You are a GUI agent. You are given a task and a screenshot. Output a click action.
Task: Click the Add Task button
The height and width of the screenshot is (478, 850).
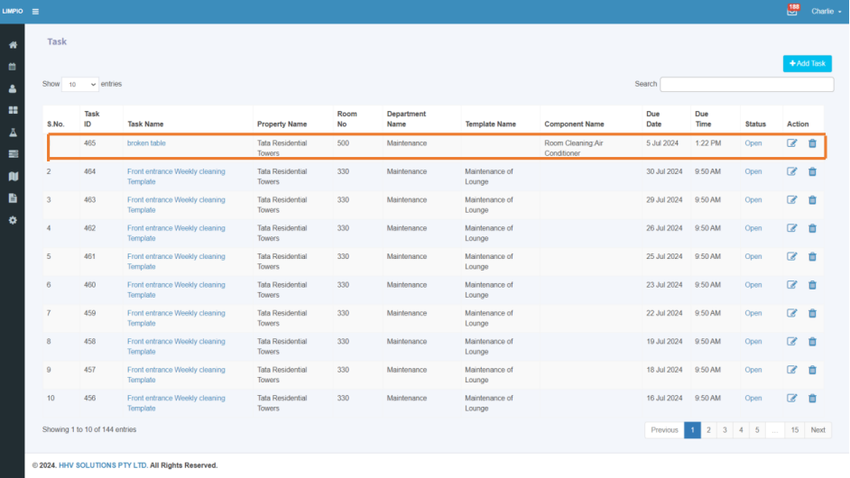(x=808, y=63)
